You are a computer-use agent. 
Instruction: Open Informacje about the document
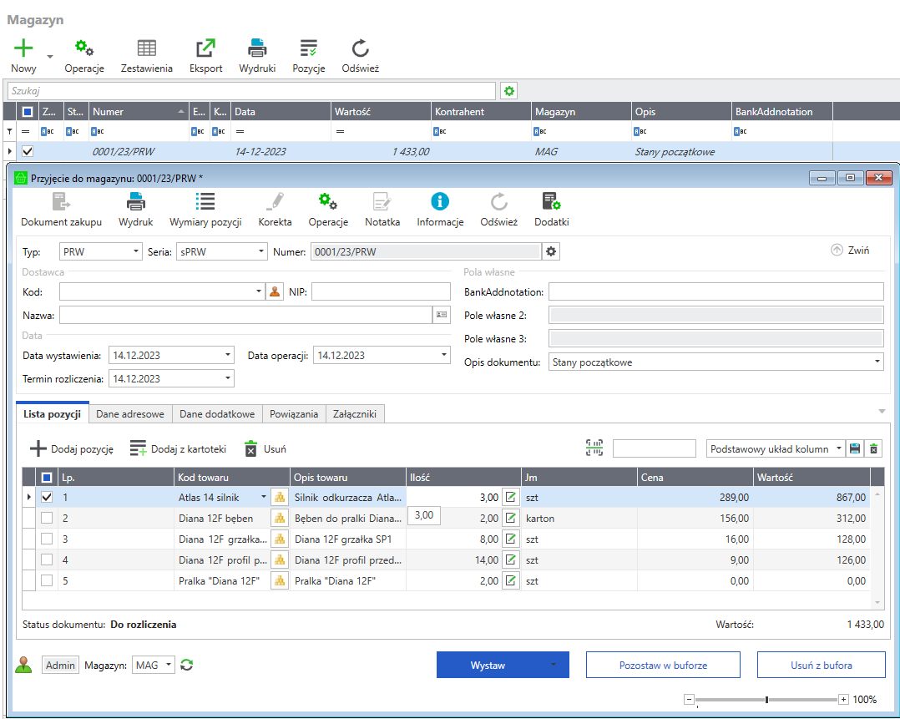pyautogui.click(x=440, y=201)
